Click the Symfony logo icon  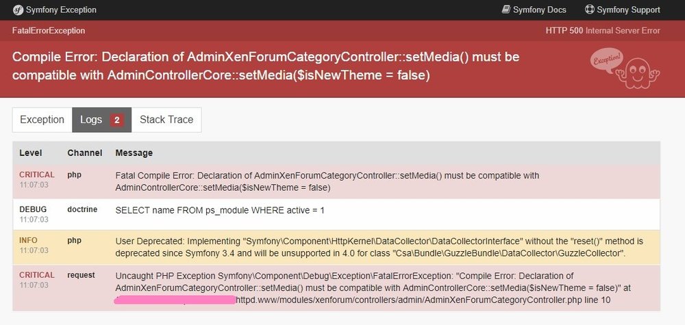tap(18, 10)
